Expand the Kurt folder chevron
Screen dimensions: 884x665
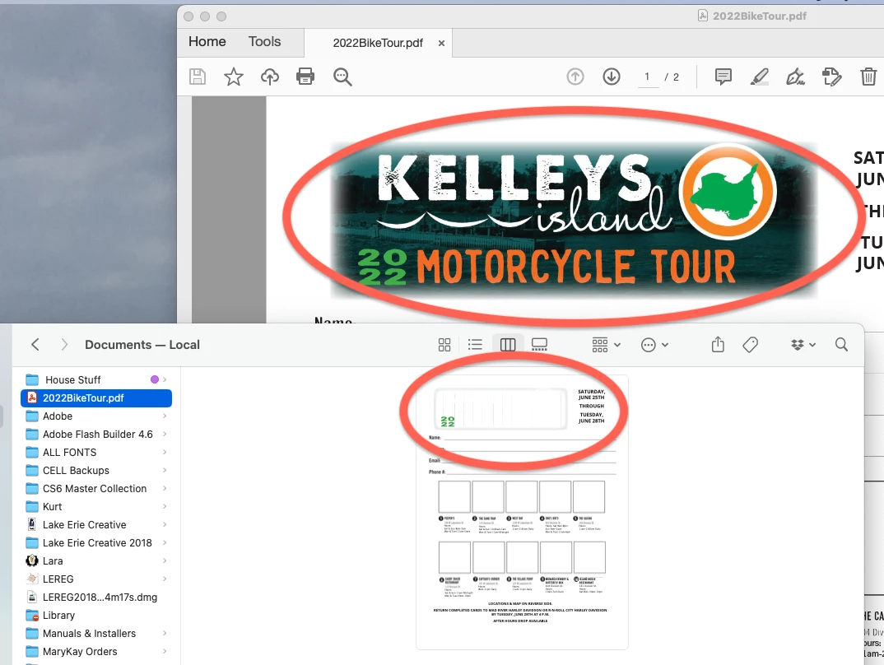coord(165,507)
